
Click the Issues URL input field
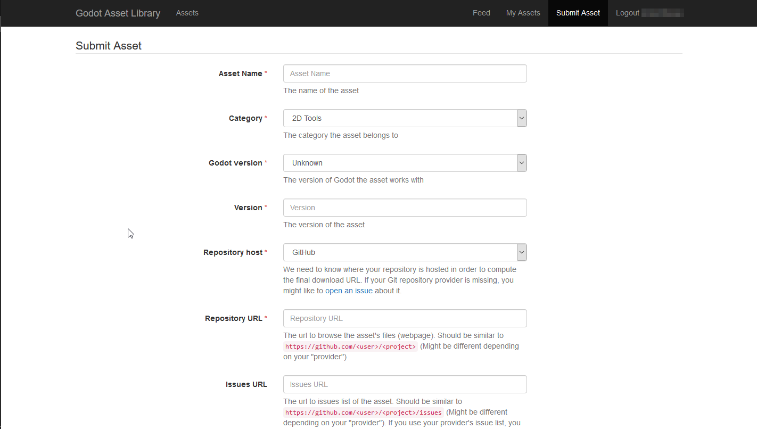pyautogui.click(x=405, y=384)
